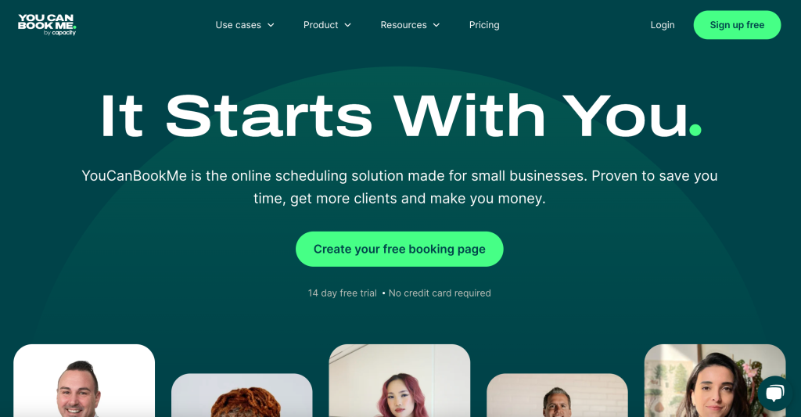Click chevron beside Resources

pos(436,25)
